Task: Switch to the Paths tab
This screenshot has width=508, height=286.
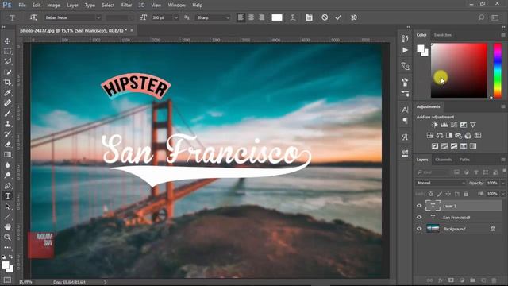Action: pos(464,160)
